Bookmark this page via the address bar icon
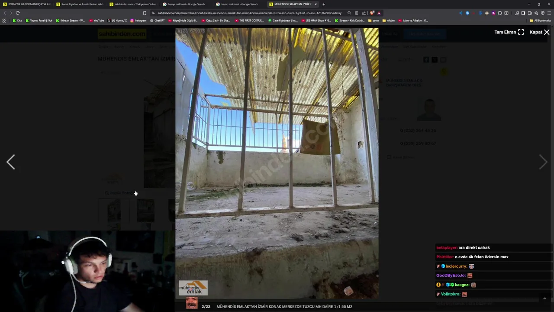Screen dimensions: 554x312 click(x=145, y=13)
